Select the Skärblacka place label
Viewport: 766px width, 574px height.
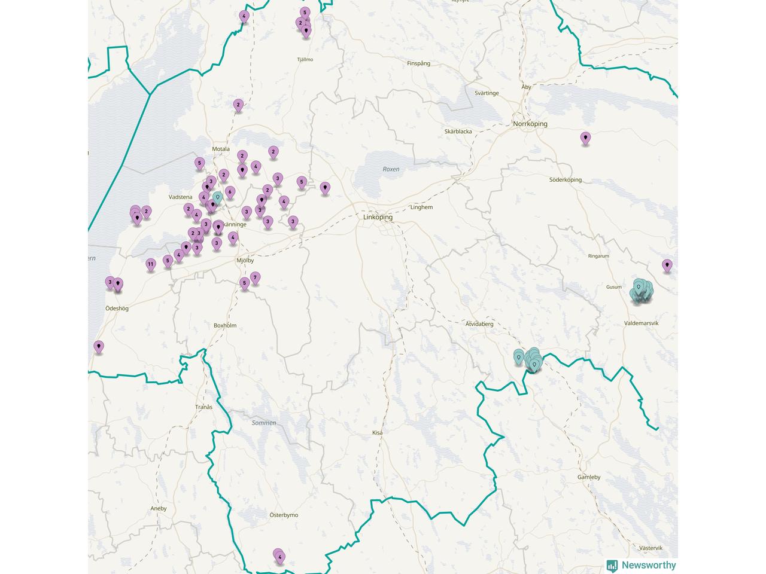[x=458, y=132]
